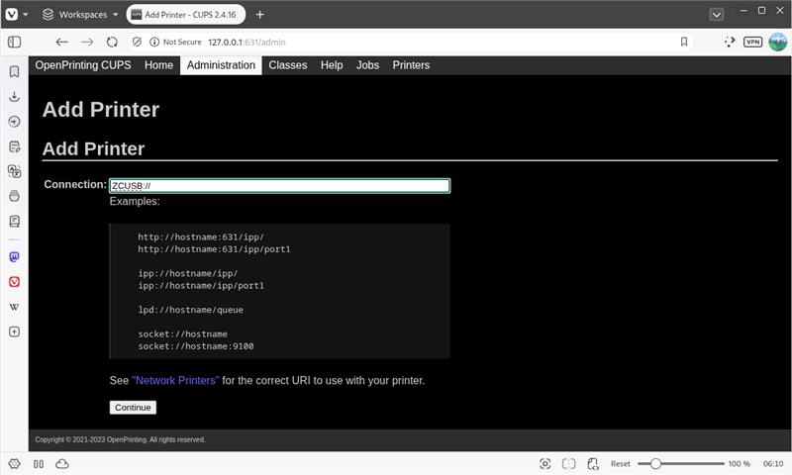This screenshot has width=792, height=475.
Task: Open the Vivaldi main menu icon
Action: pyautogui.click(x=12, y=14)
